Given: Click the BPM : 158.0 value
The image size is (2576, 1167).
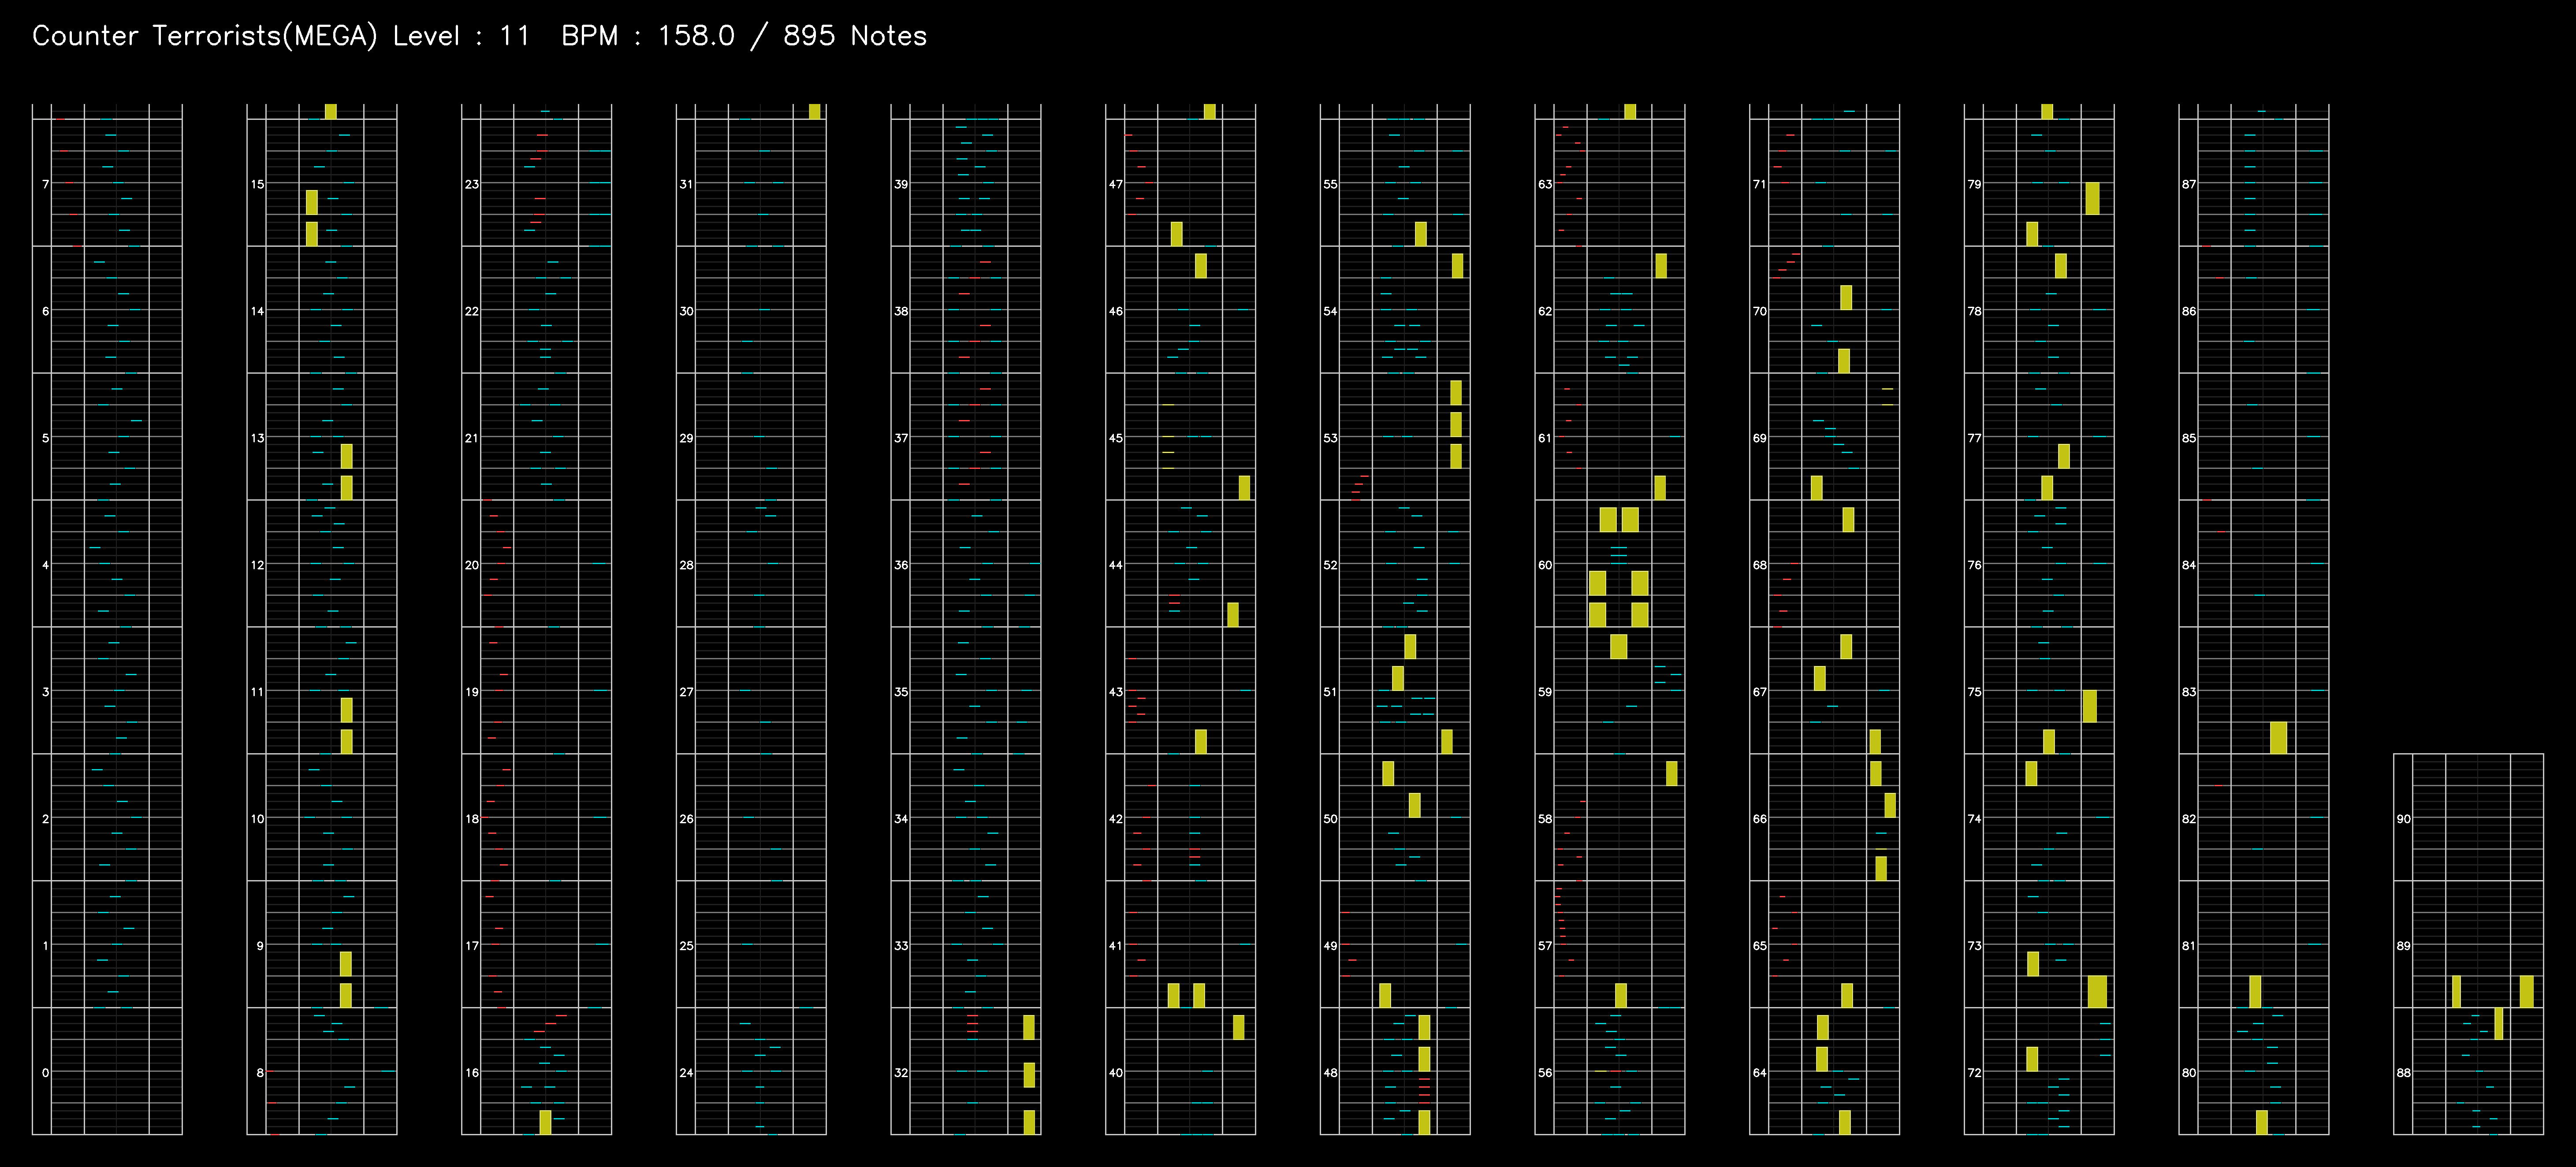Looking at the screenshot, I should pos(648,36).
